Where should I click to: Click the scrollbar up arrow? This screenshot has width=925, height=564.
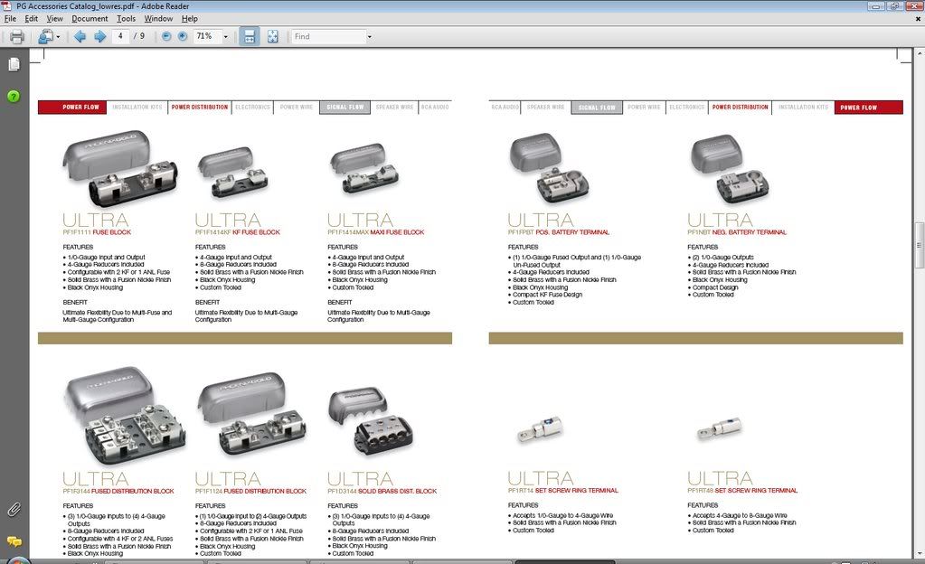[x=919, y=53]
